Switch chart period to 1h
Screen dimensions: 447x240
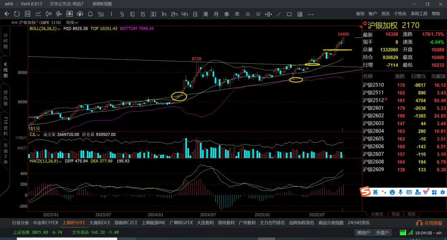click(163, 14)
